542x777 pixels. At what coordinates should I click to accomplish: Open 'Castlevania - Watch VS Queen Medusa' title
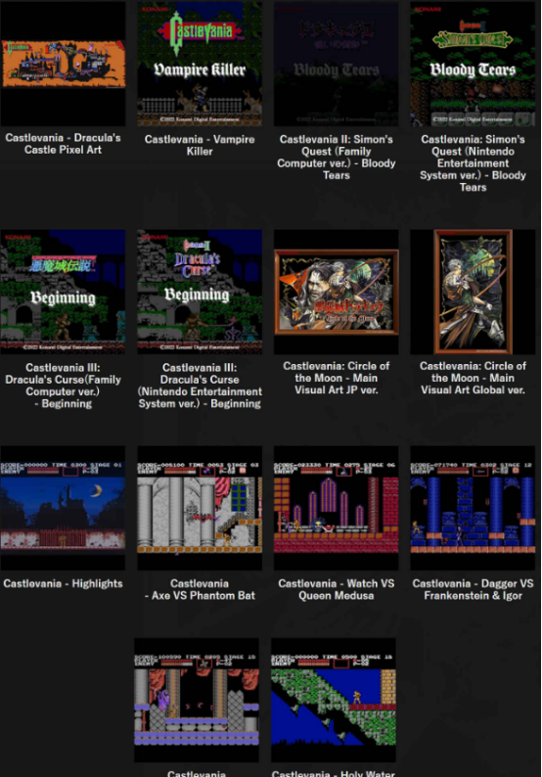[x=337, y=589]
